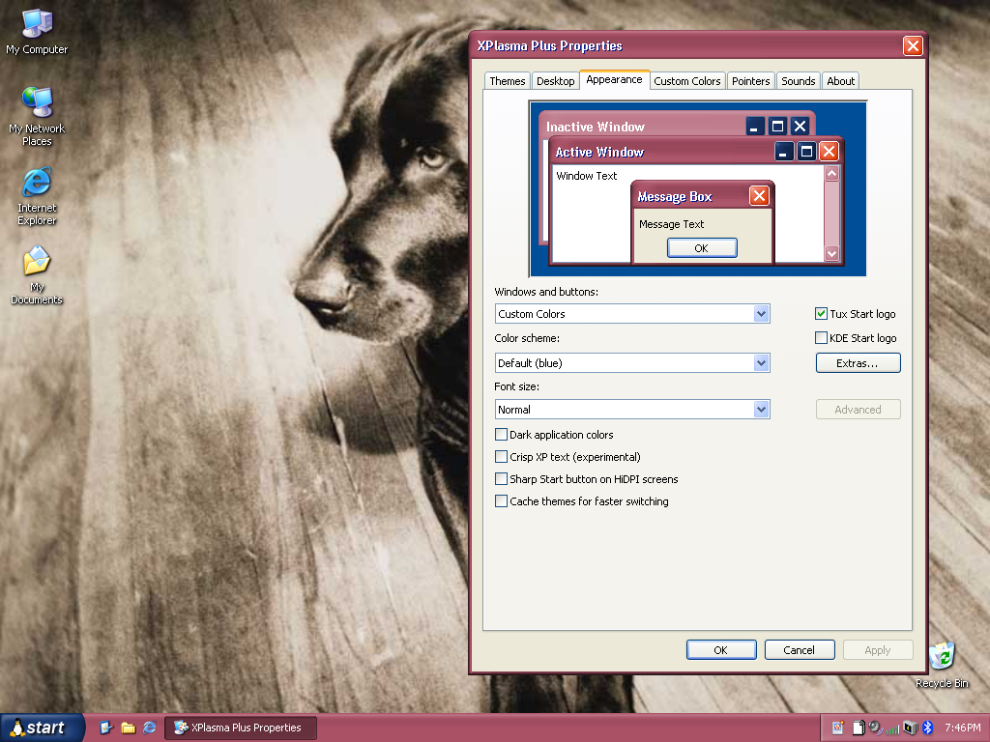Click preview scrollbar up arrow
Image resolution: width=990 pixels, height=742 pixels.
831,174
